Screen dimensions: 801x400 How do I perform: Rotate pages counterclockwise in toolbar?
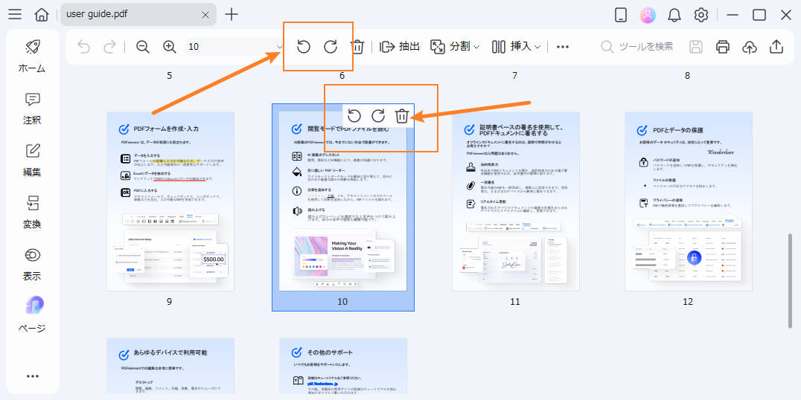click(x=304, y=46)
